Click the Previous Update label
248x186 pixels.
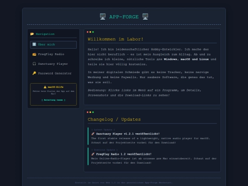pos(104,150)
